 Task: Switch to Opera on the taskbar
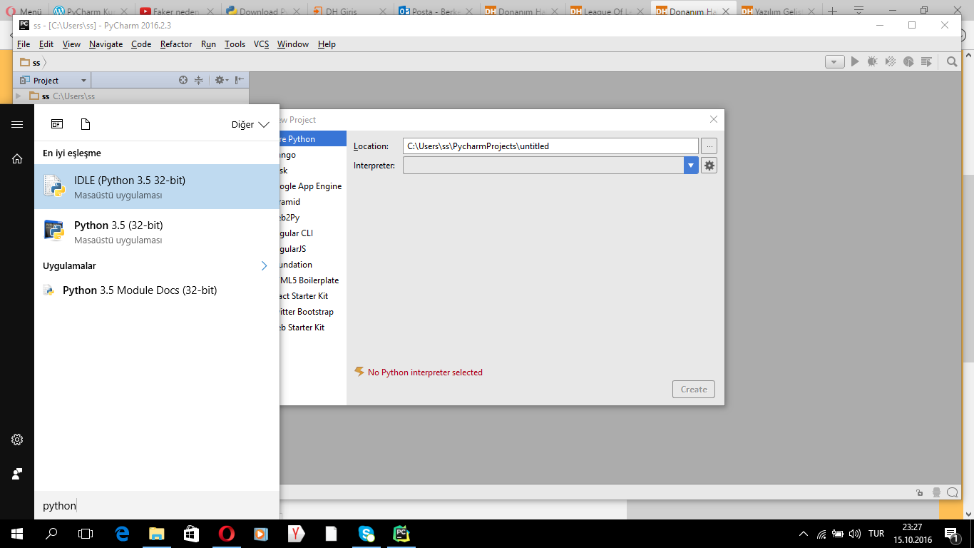(x=226, y=533)
